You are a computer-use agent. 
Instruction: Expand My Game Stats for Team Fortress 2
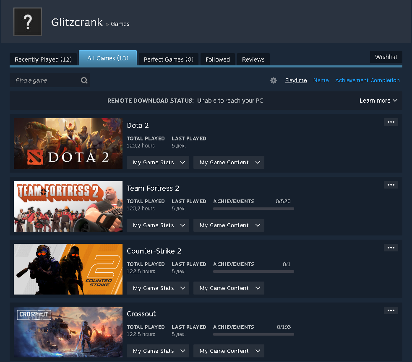[158, 225]
